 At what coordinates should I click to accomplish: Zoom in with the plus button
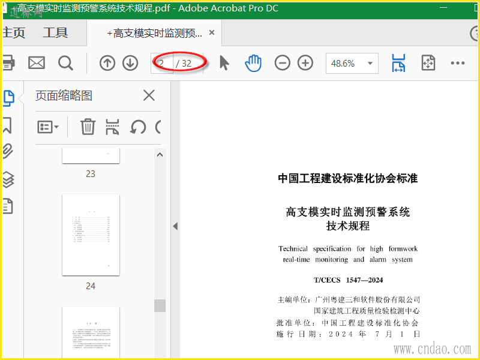click(305, 64)
